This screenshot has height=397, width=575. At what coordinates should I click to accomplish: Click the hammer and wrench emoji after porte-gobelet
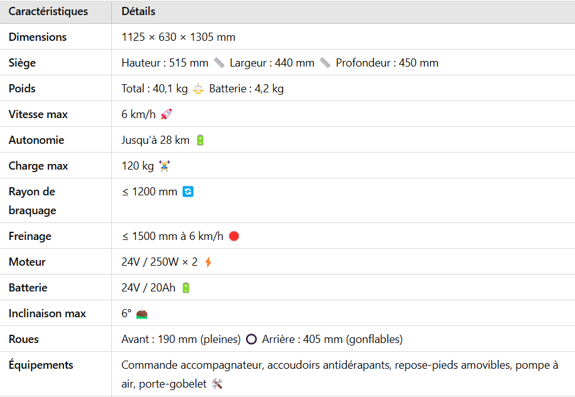[x=217, y=384]
